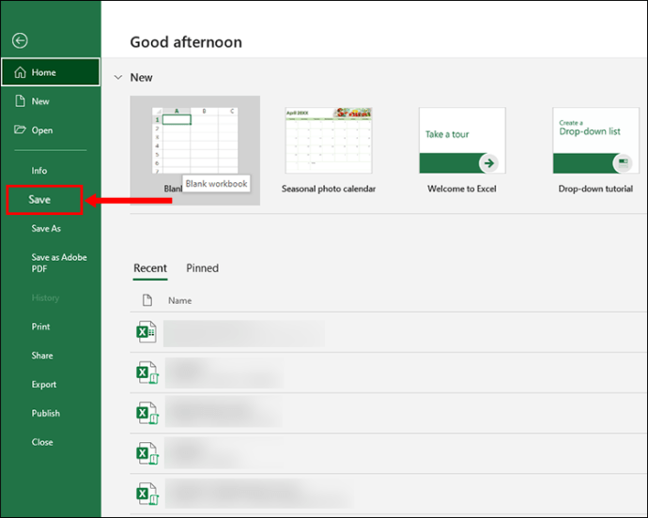Click the Open folder icon in sidebar
This screenshot has width=648, height=518.
click(20, 129)
